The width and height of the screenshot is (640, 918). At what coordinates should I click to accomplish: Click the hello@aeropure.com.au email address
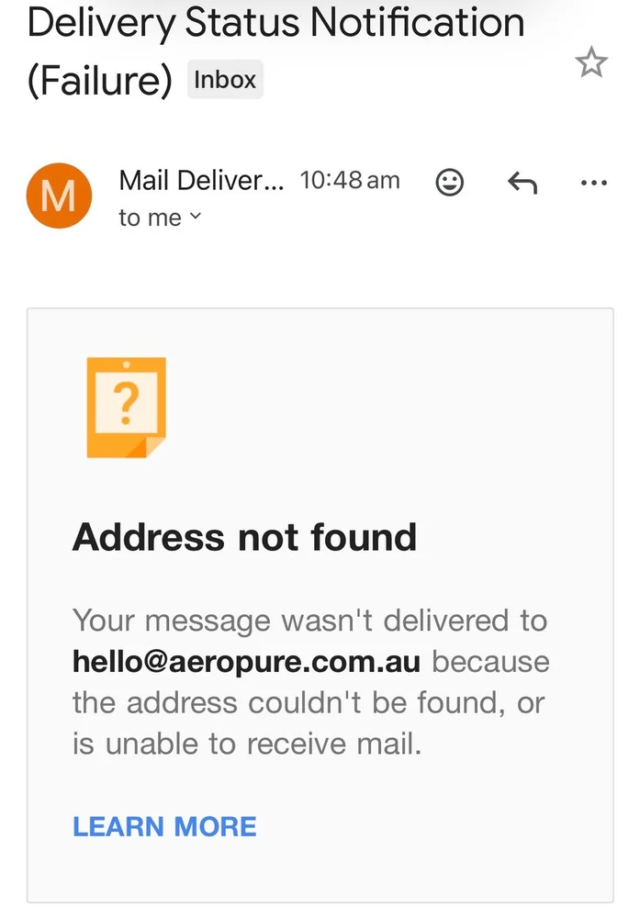tap(246, 662)
